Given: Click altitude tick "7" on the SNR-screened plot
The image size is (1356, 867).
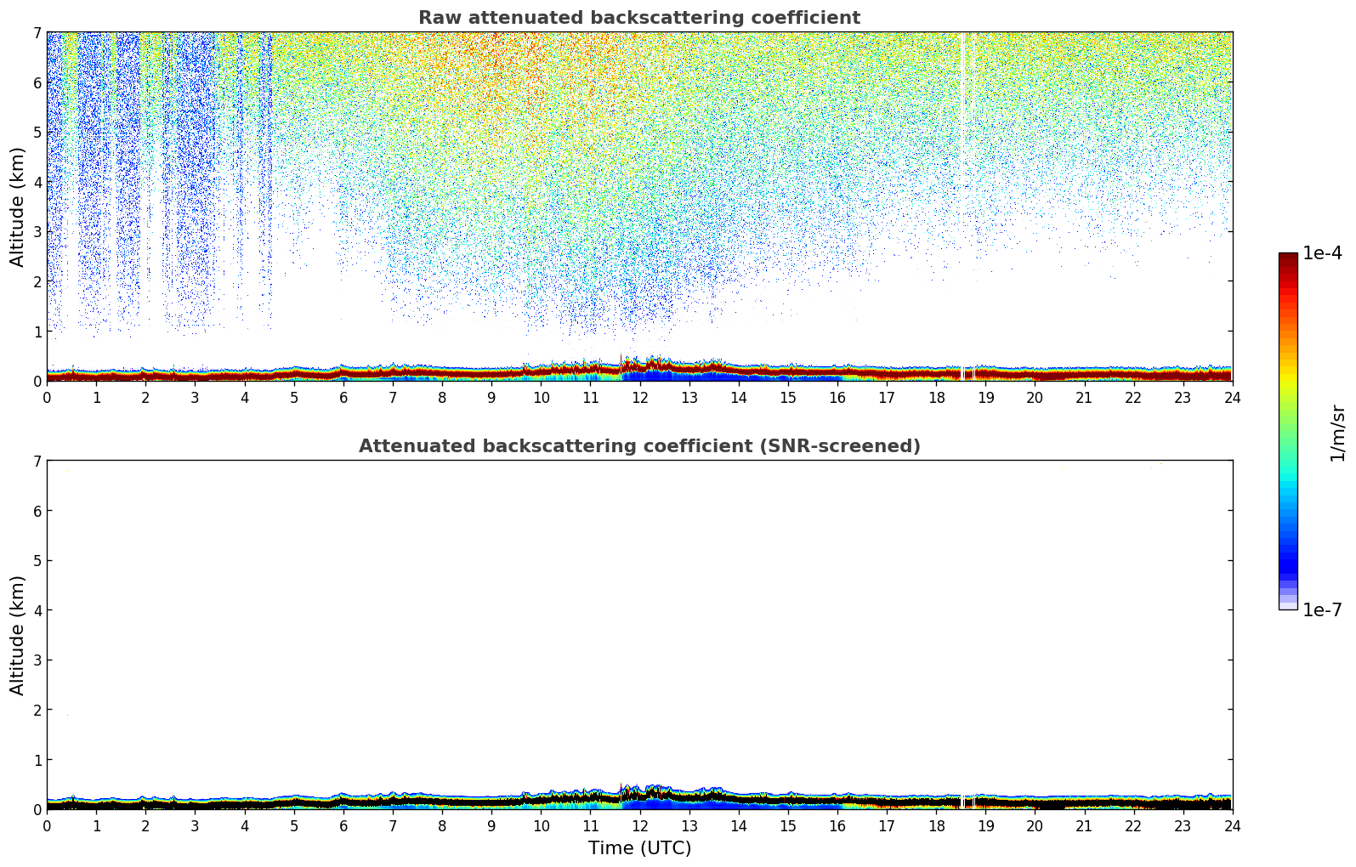Looking at the screenshot, I should click(37, 462).
